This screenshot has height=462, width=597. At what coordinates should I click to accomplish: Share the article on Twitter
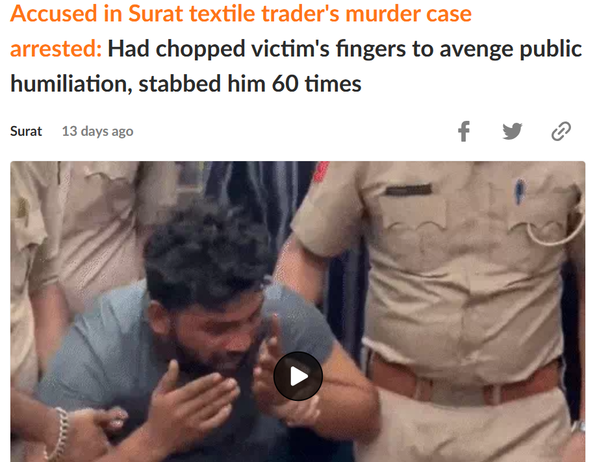(x=512, y=131)
